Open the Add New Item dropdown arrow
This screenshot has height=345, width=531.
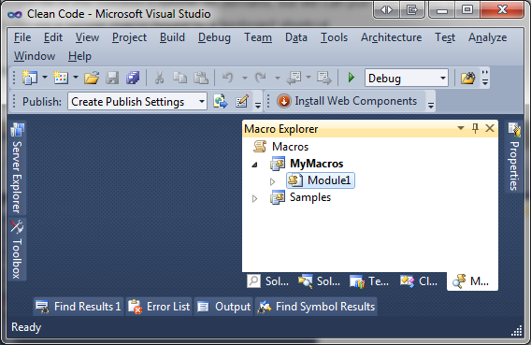point(76,78)
